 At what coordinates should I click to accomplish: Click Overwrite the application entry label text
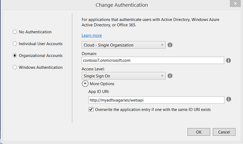pyautogui.click(x=153, y=110)
